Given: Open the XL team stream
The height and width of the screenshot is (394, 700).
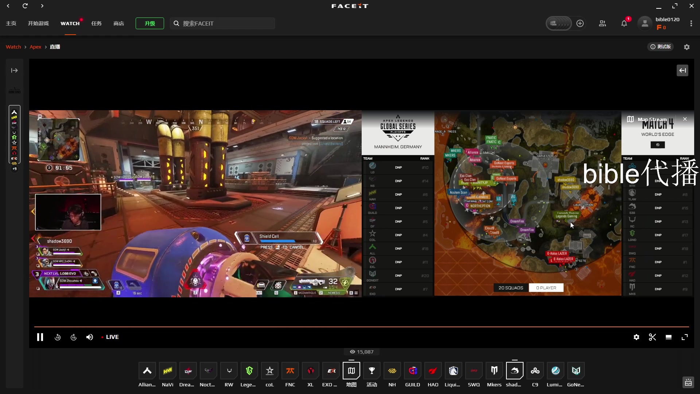Looking at the screenshot, I should point(311,371).
